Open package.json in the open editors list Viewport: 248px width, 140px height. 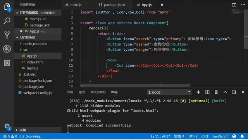pos(38,25)
